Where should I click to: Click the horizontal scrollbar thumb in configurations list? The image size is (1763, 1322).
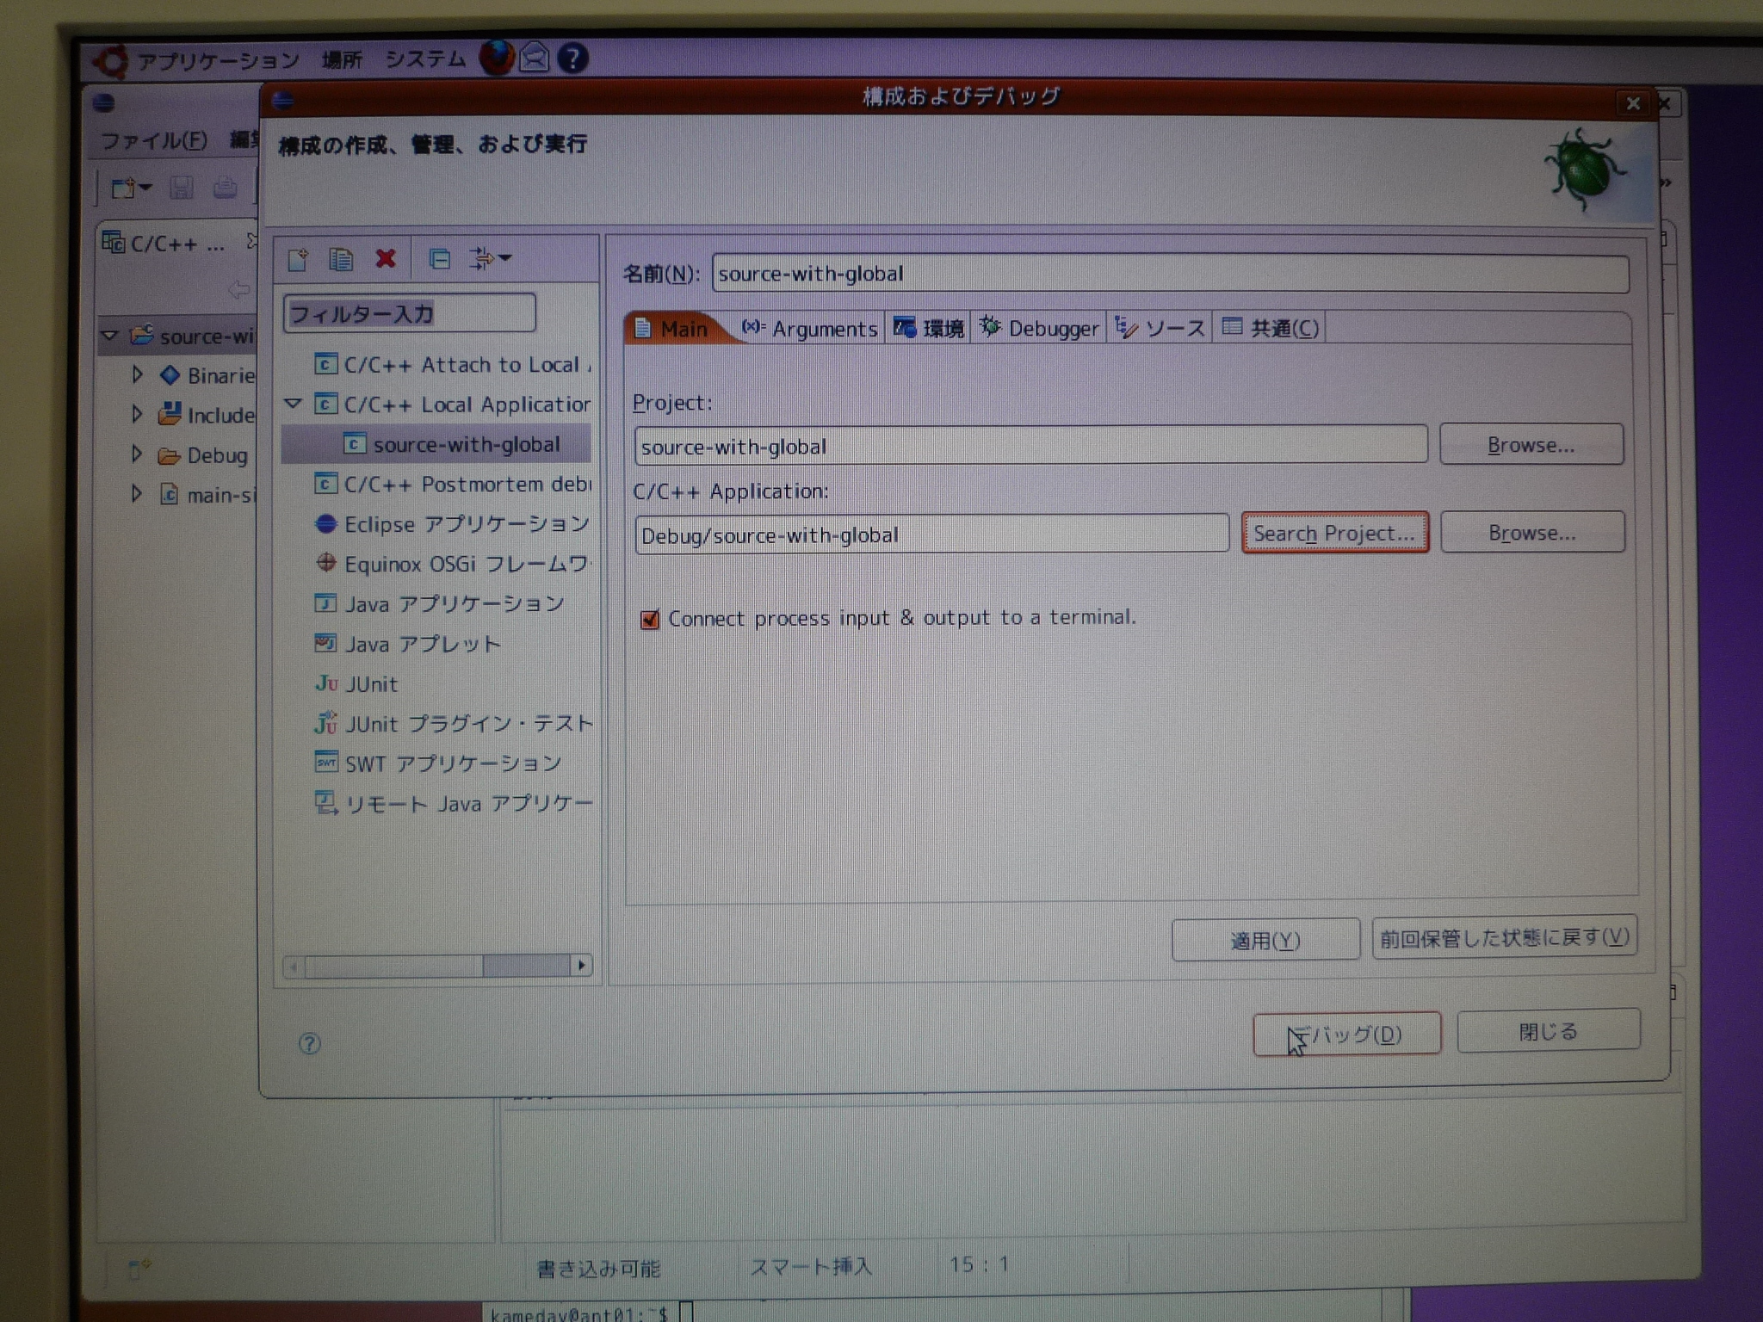[x=525, y=966]
